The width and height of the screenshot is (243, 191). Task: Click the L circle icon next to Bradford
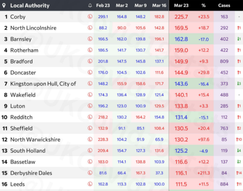(90, 61)
